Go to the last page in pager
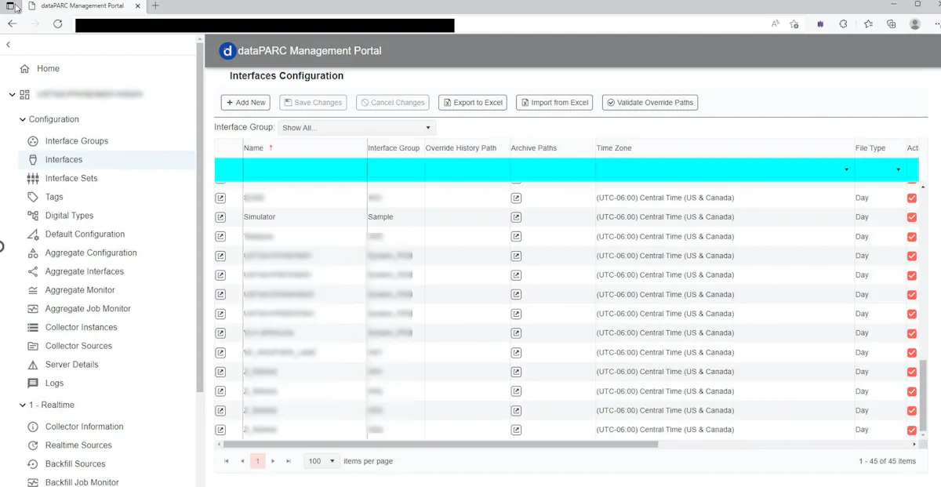This screenshot has width=941, height=487. point(289,461)
